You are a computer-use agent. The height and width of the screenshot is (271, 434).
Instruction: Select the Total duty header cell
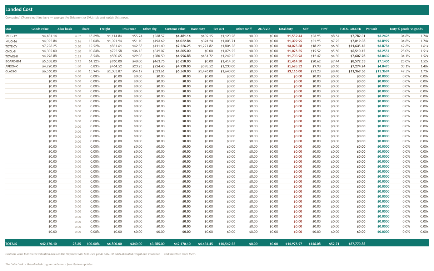click(286, 29)
